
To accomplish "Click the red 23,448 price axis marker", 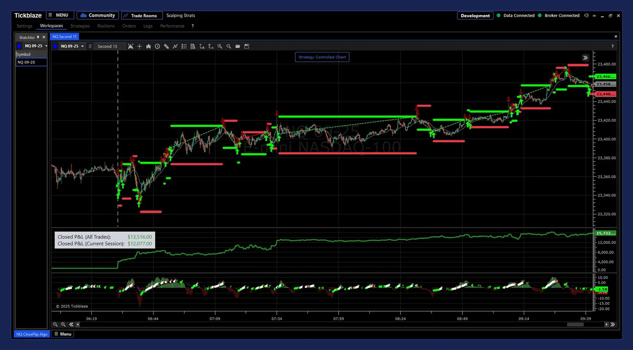I will (x=605, y=94).
